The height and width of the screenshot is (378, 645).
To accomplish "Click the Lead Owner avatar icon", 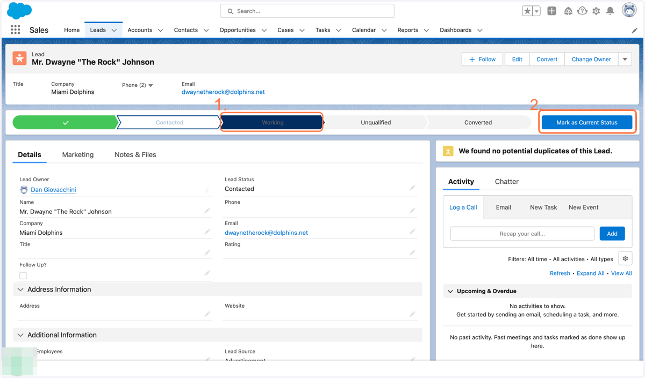I will [24, 190].
